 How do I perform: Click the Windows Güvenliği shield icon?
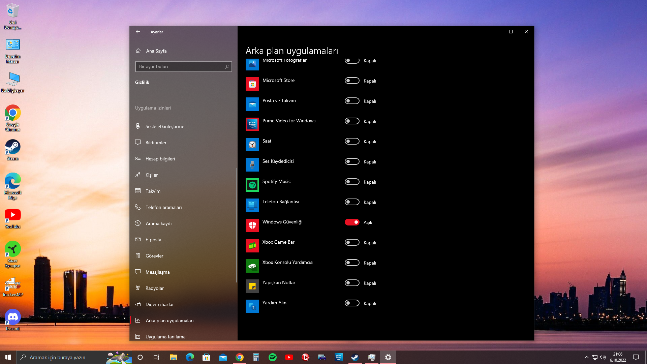(252, 225)
